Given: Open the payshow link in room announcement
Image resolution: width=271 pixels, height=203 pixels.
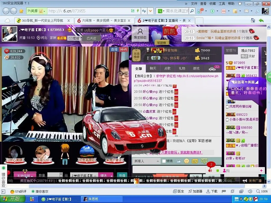Looking at the screenshot, I should point(176,78).
